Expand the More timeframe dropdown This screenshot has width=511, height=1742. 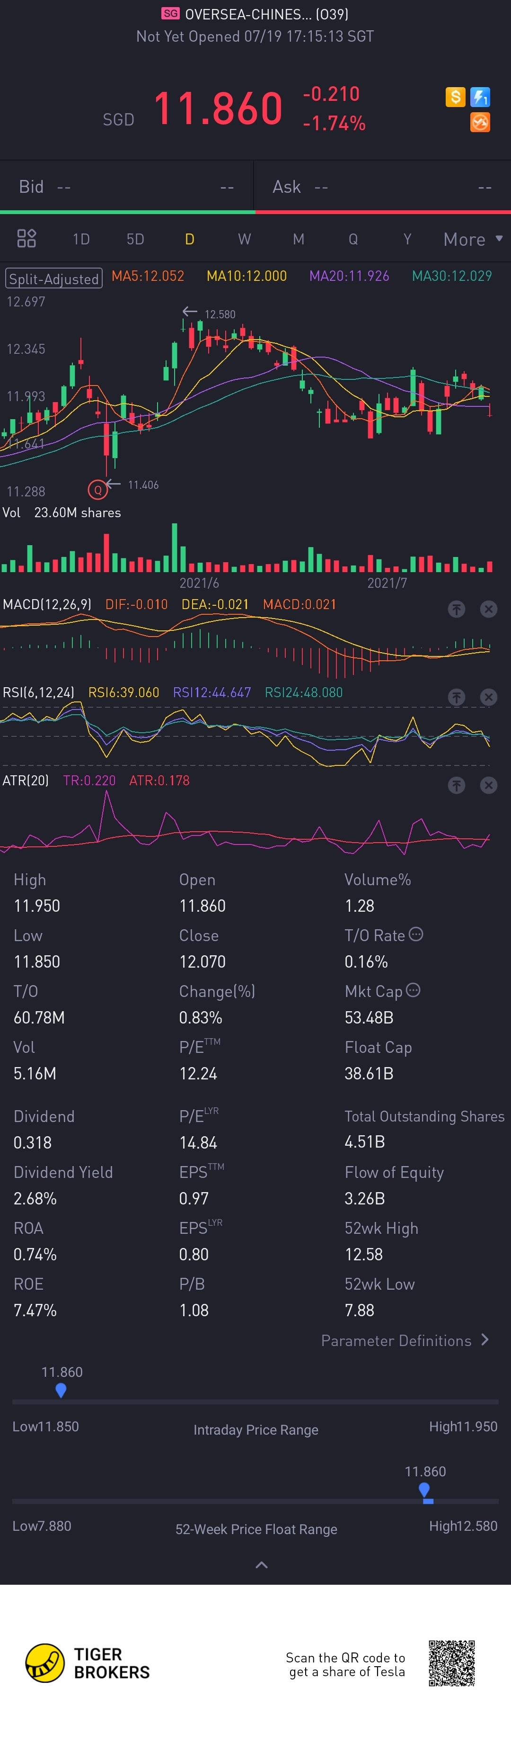473,239
